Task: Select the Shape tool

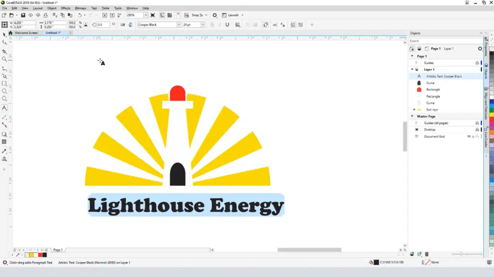Action: [x=4, y=42]
